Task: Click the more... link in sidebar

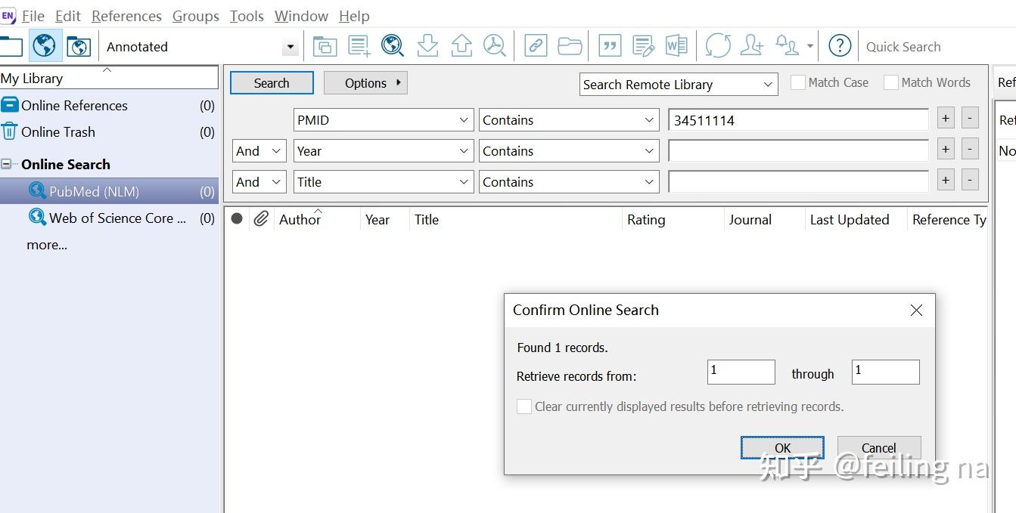Action: pos(47,245)
